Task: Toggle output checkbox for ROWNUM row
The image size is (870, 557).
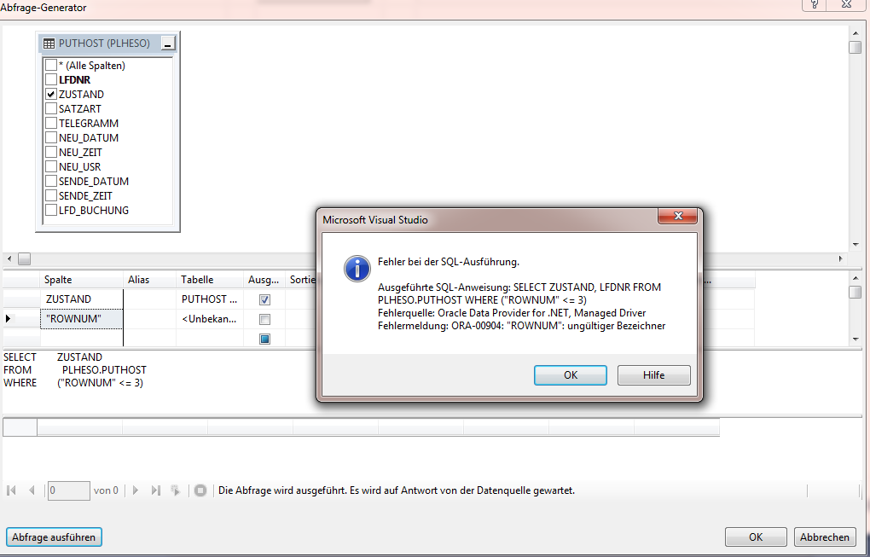Action: pyautogui.click(x=264, y=320)
